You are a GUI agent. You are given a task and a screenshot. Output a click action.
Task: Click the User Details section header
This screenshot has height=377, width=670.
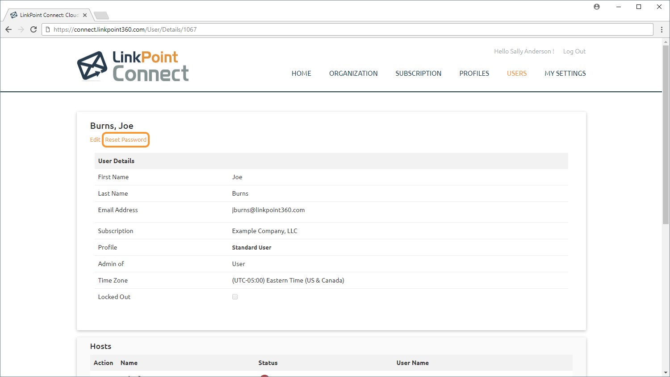tap(331, 161)
